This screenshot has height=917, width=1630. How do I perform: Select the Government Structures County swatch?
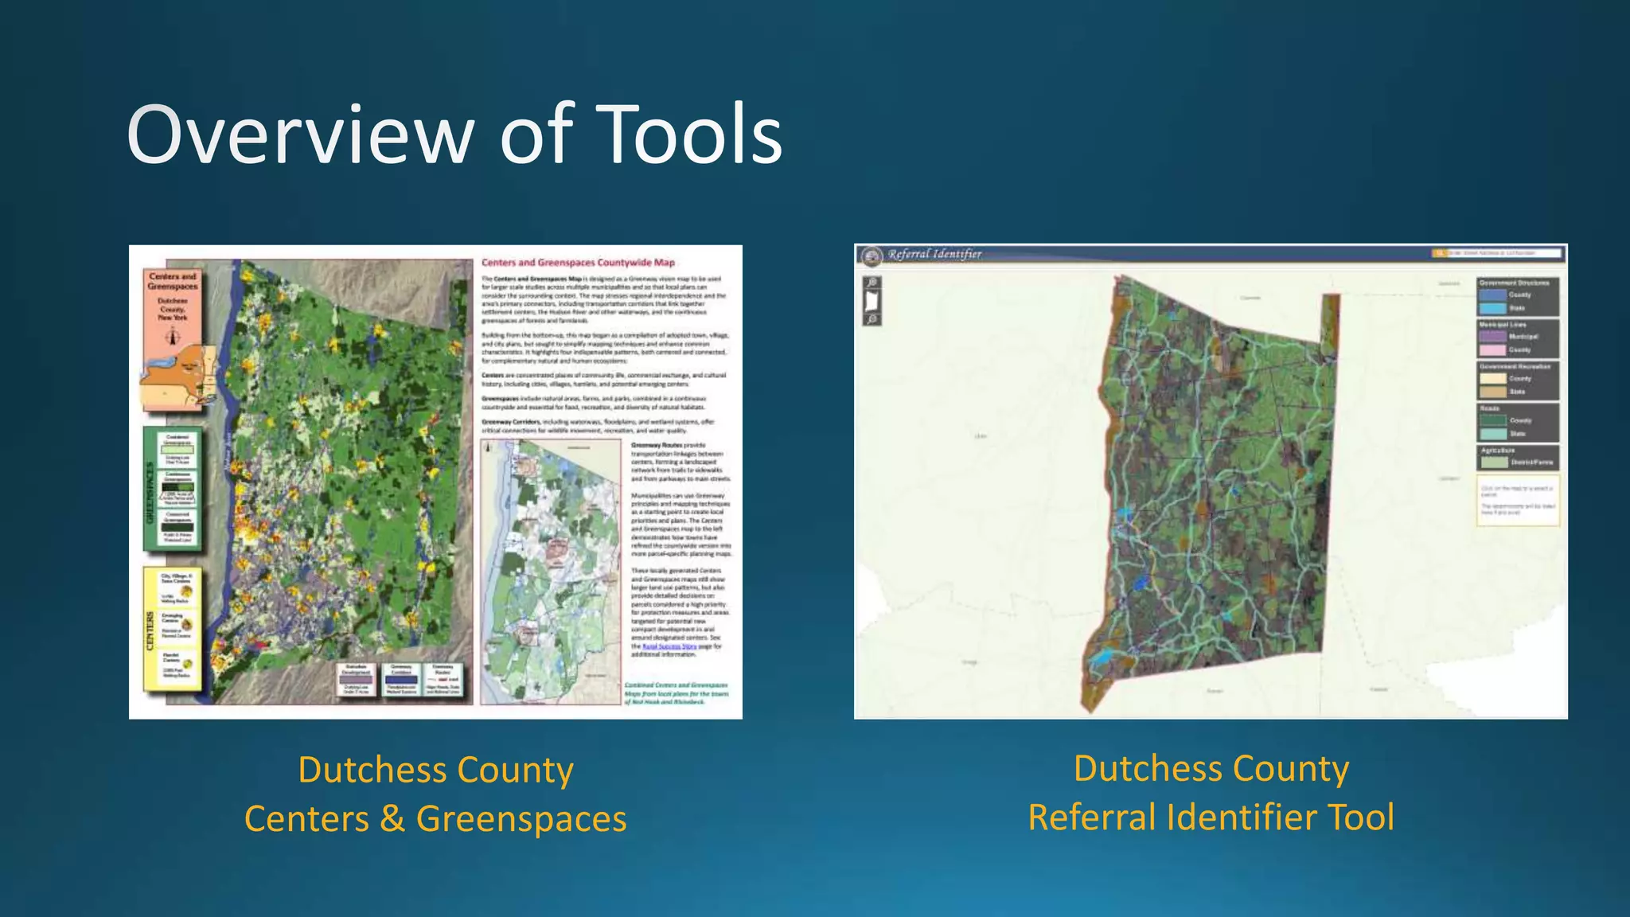point(1493,295)
